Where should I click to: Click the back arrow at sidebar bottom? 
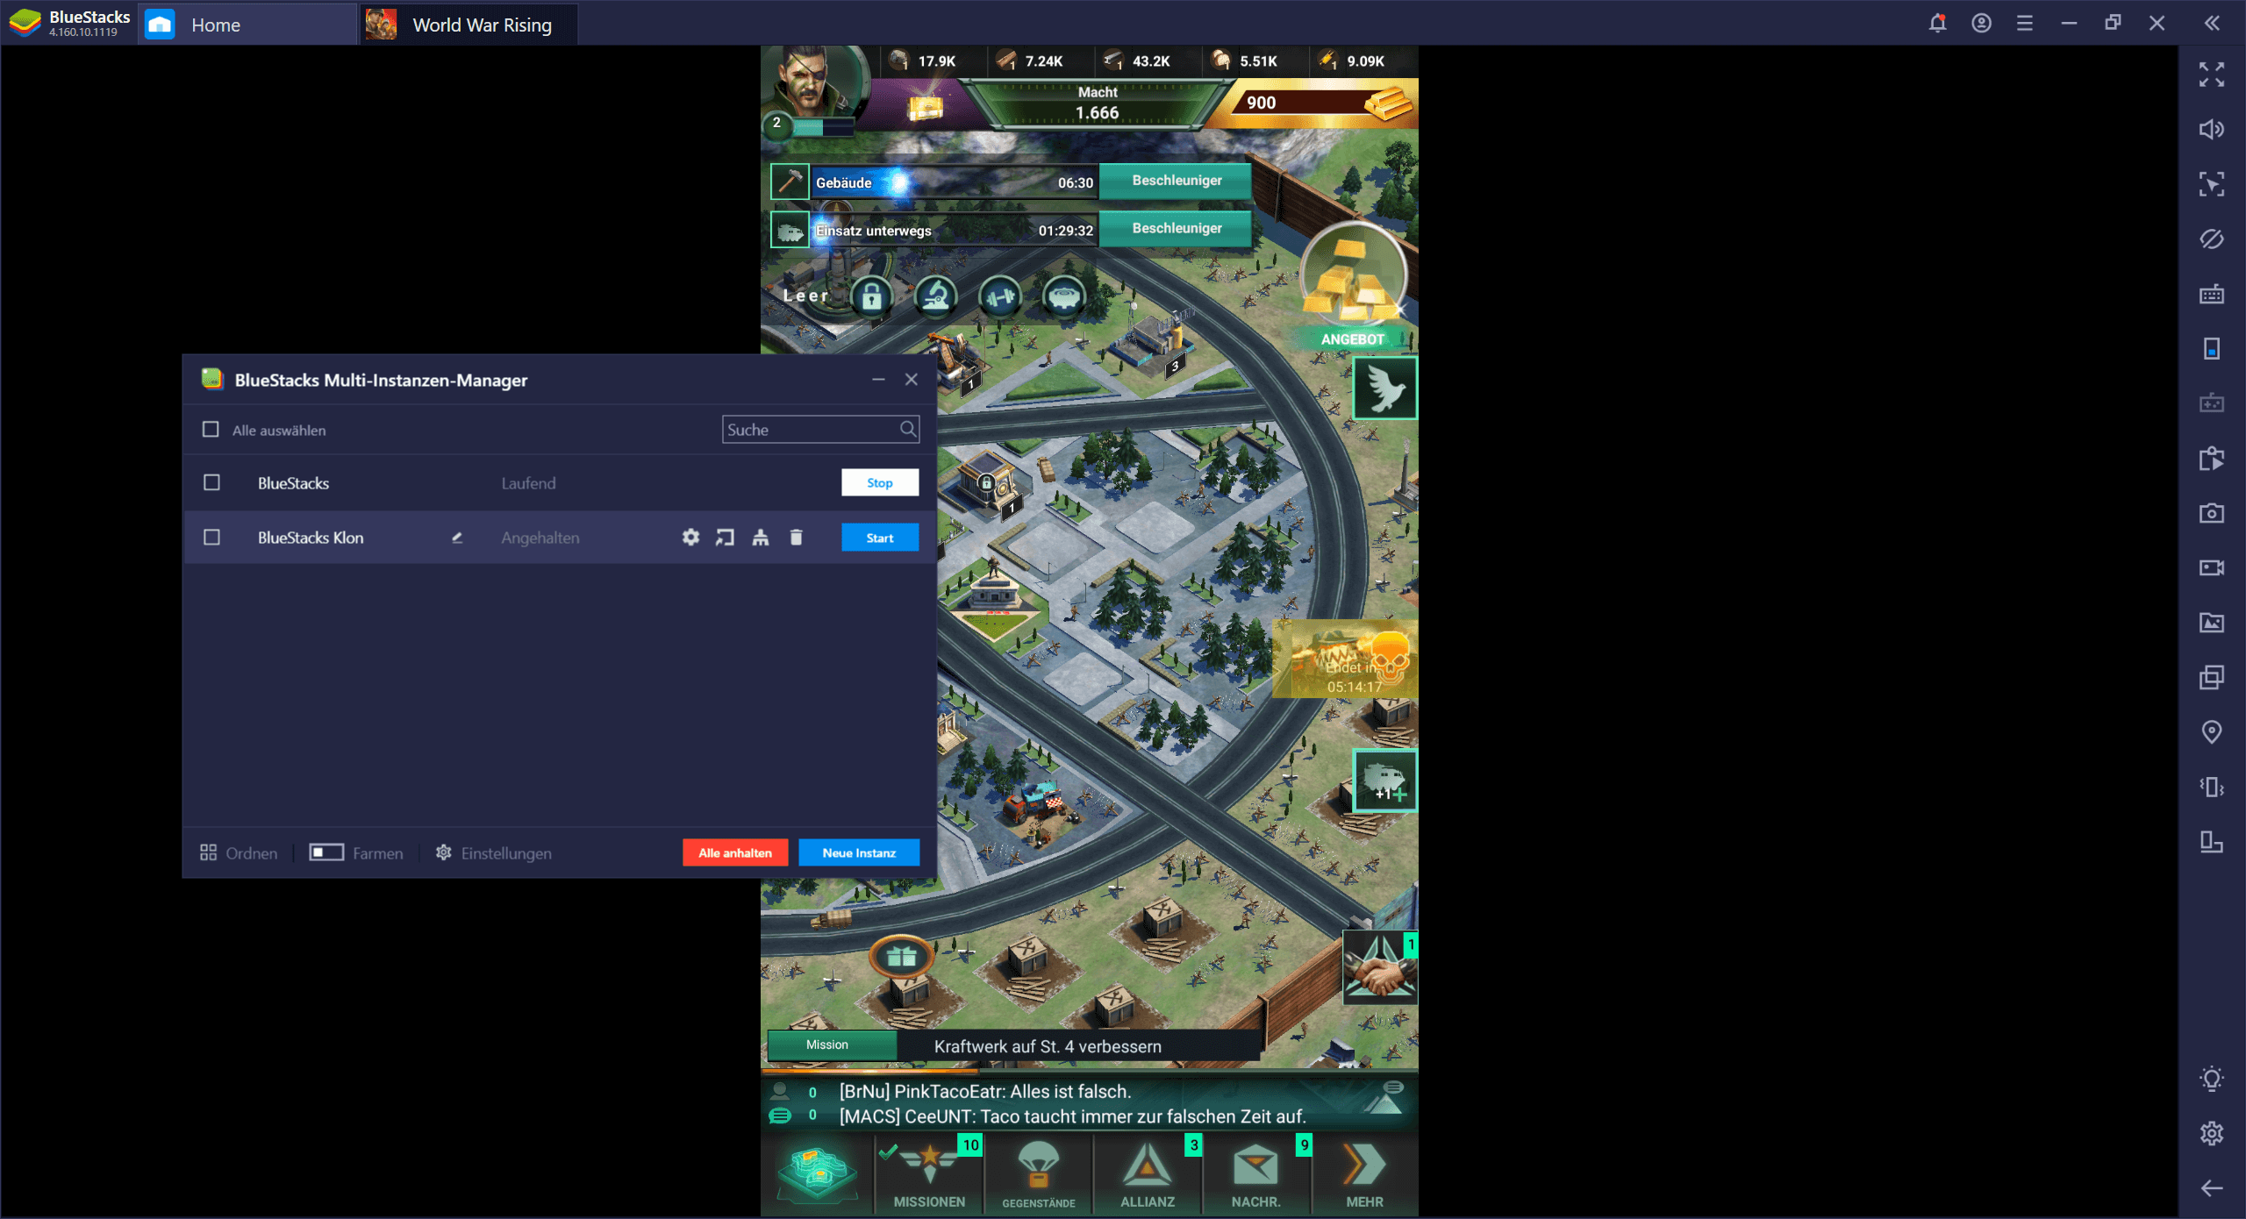pyautogui.click(x=2212, y=1188)
